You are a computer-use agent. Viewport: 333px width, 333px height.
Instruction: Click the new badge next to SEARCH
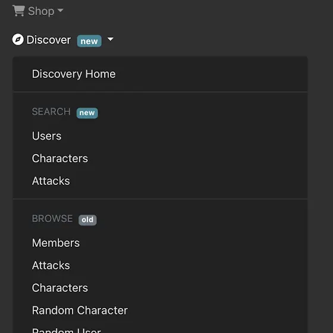coord(87,113)
